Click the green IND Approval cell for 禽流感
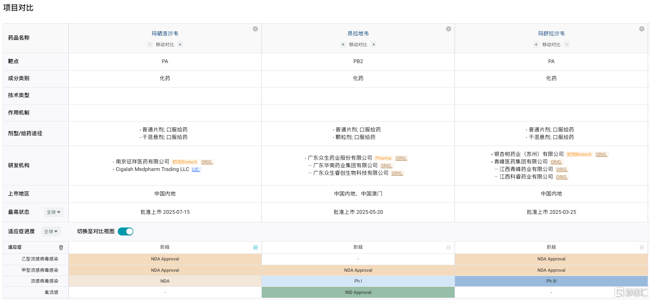 pos(358,292)
